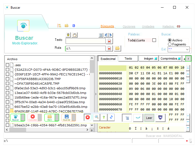Click the blue refresh arrows icon
Viewport: 196px width, 147px height.
point(111,117)
